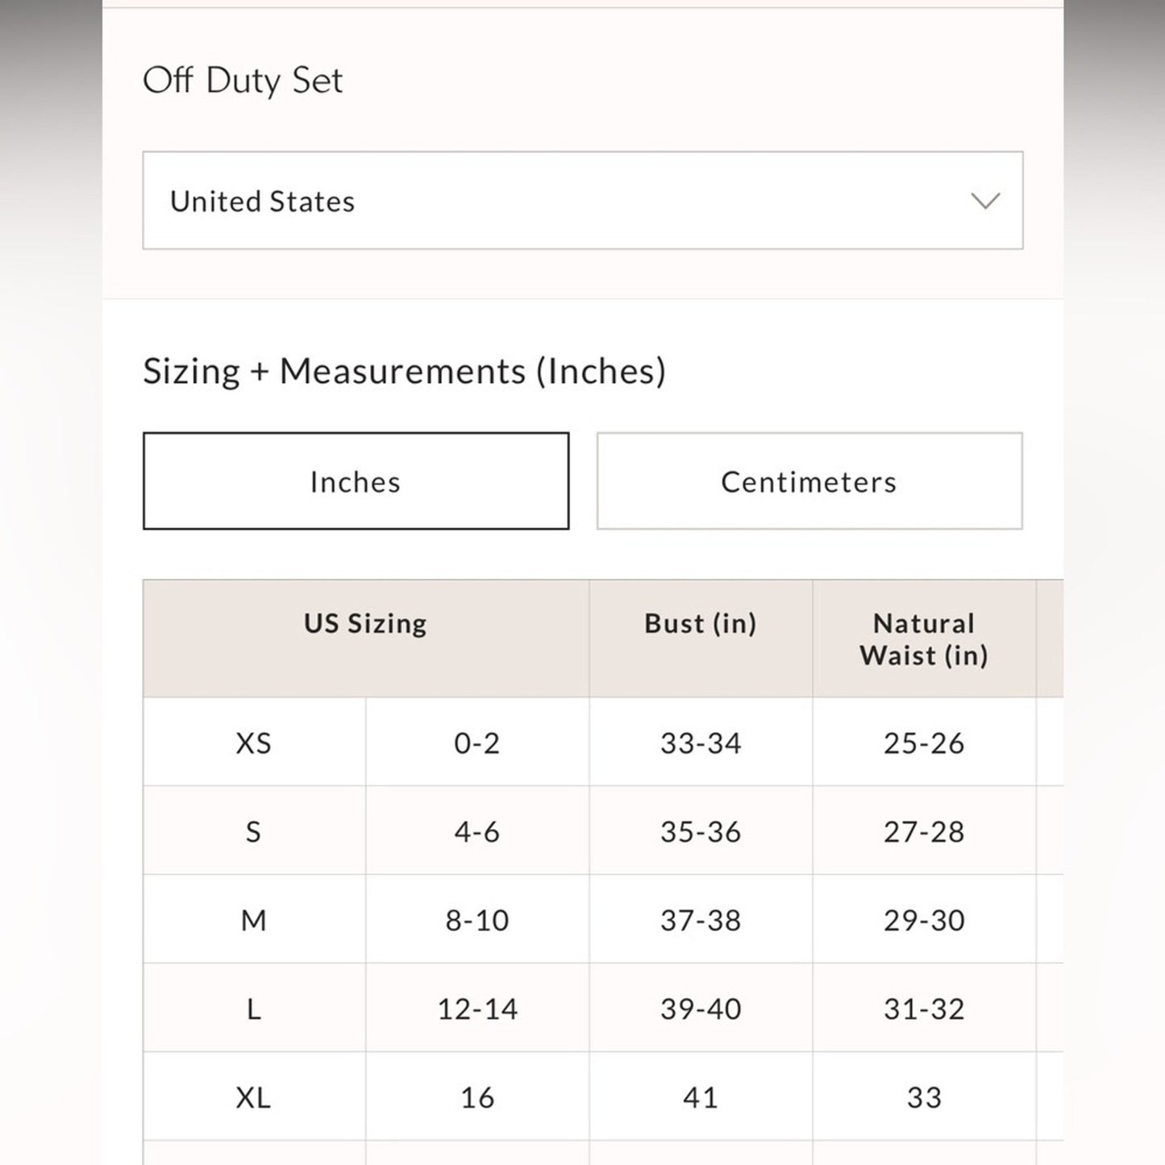Click the 33-34 bust measurement cell
Image resolution: width=1165 pixels, height=1165 pixels.
(x=700, y=743)
